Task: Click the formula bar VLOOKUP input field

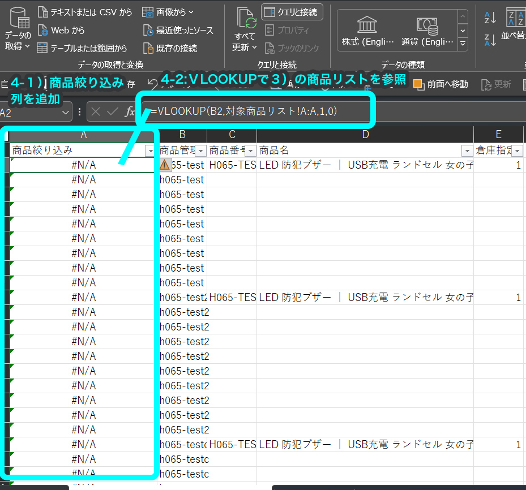Action: [x=256, y=111]
